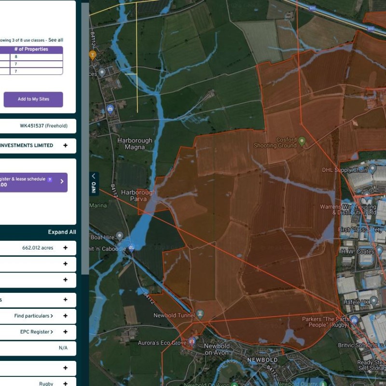386x386 pixels.
Task: Click the Boat Hire location pin
Action: (x=120, y=235)
